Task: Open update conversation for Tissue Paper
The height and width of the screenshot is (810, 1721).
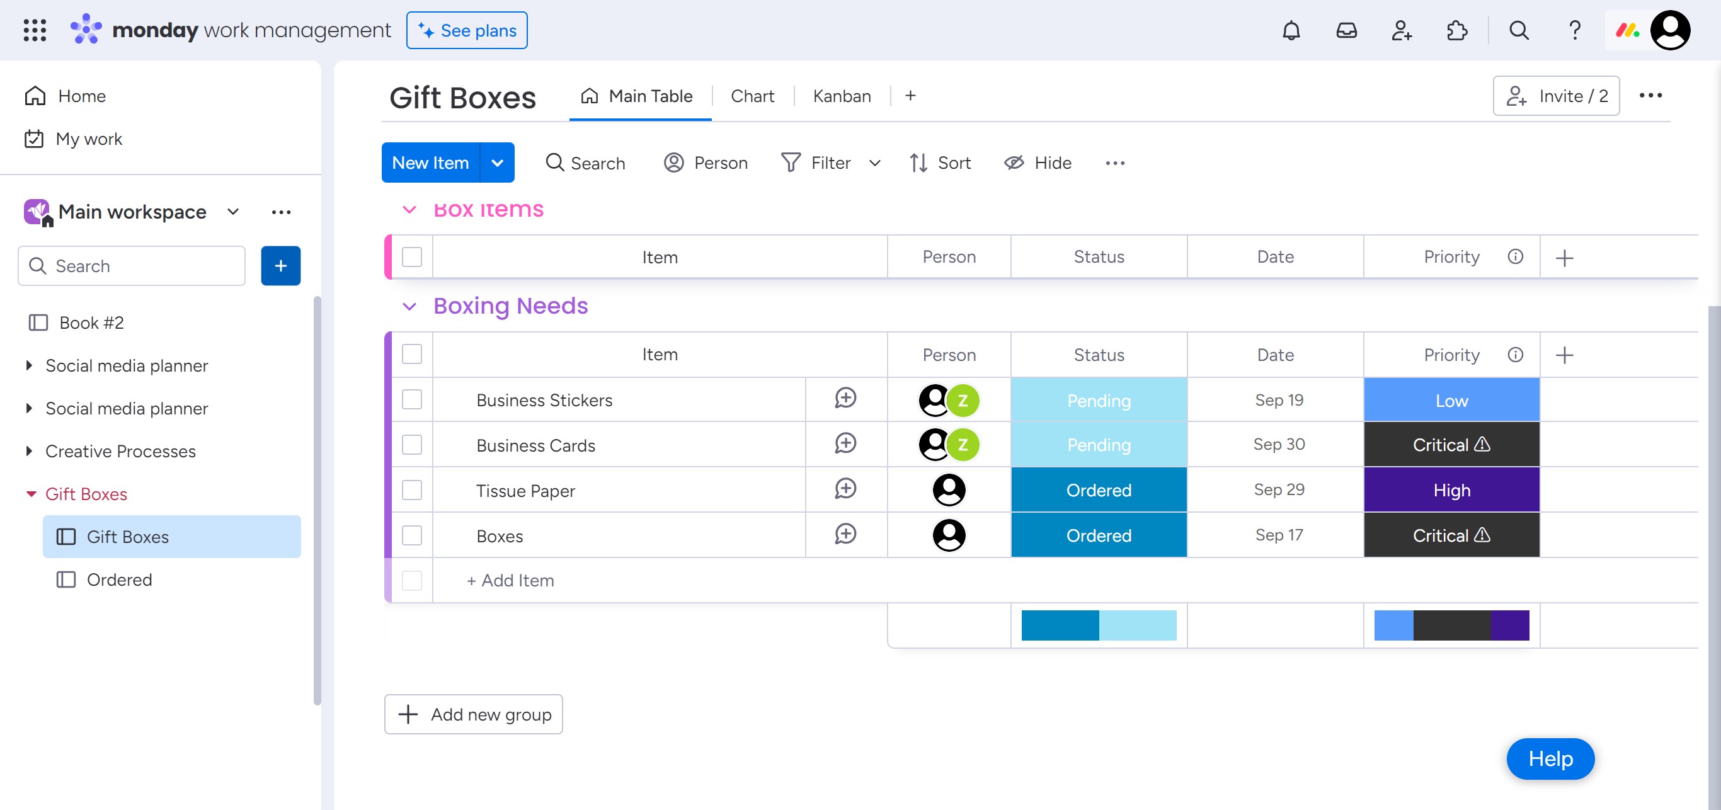Action: 845,489
